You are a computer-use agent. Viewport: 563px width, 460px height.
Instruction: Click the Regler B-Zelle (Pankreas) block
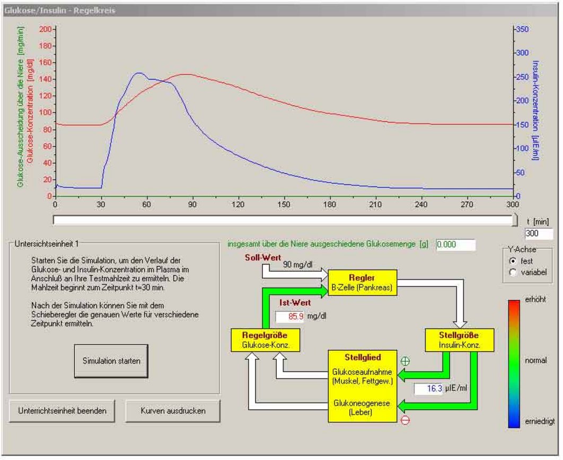pos(363,281)
